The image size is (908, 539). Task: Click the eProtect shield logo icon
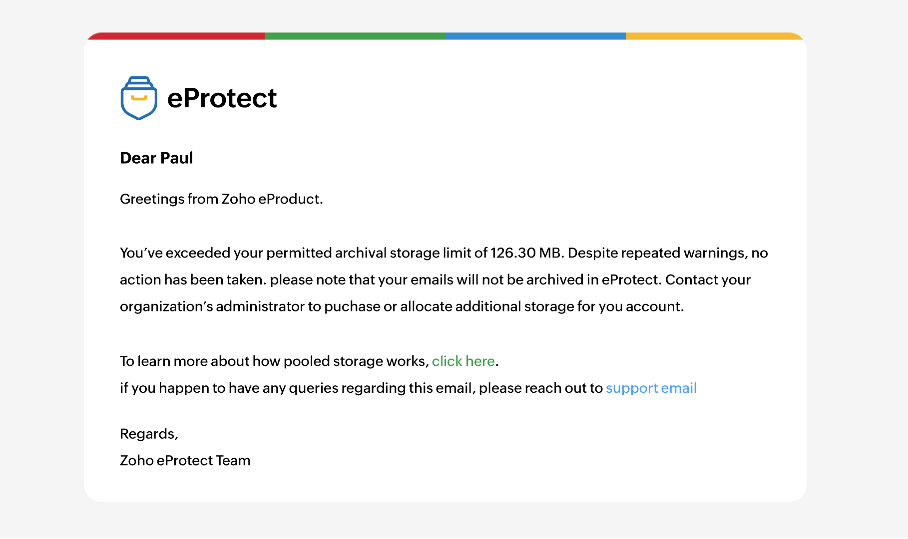pyautogui.click(x=139, y=98)
